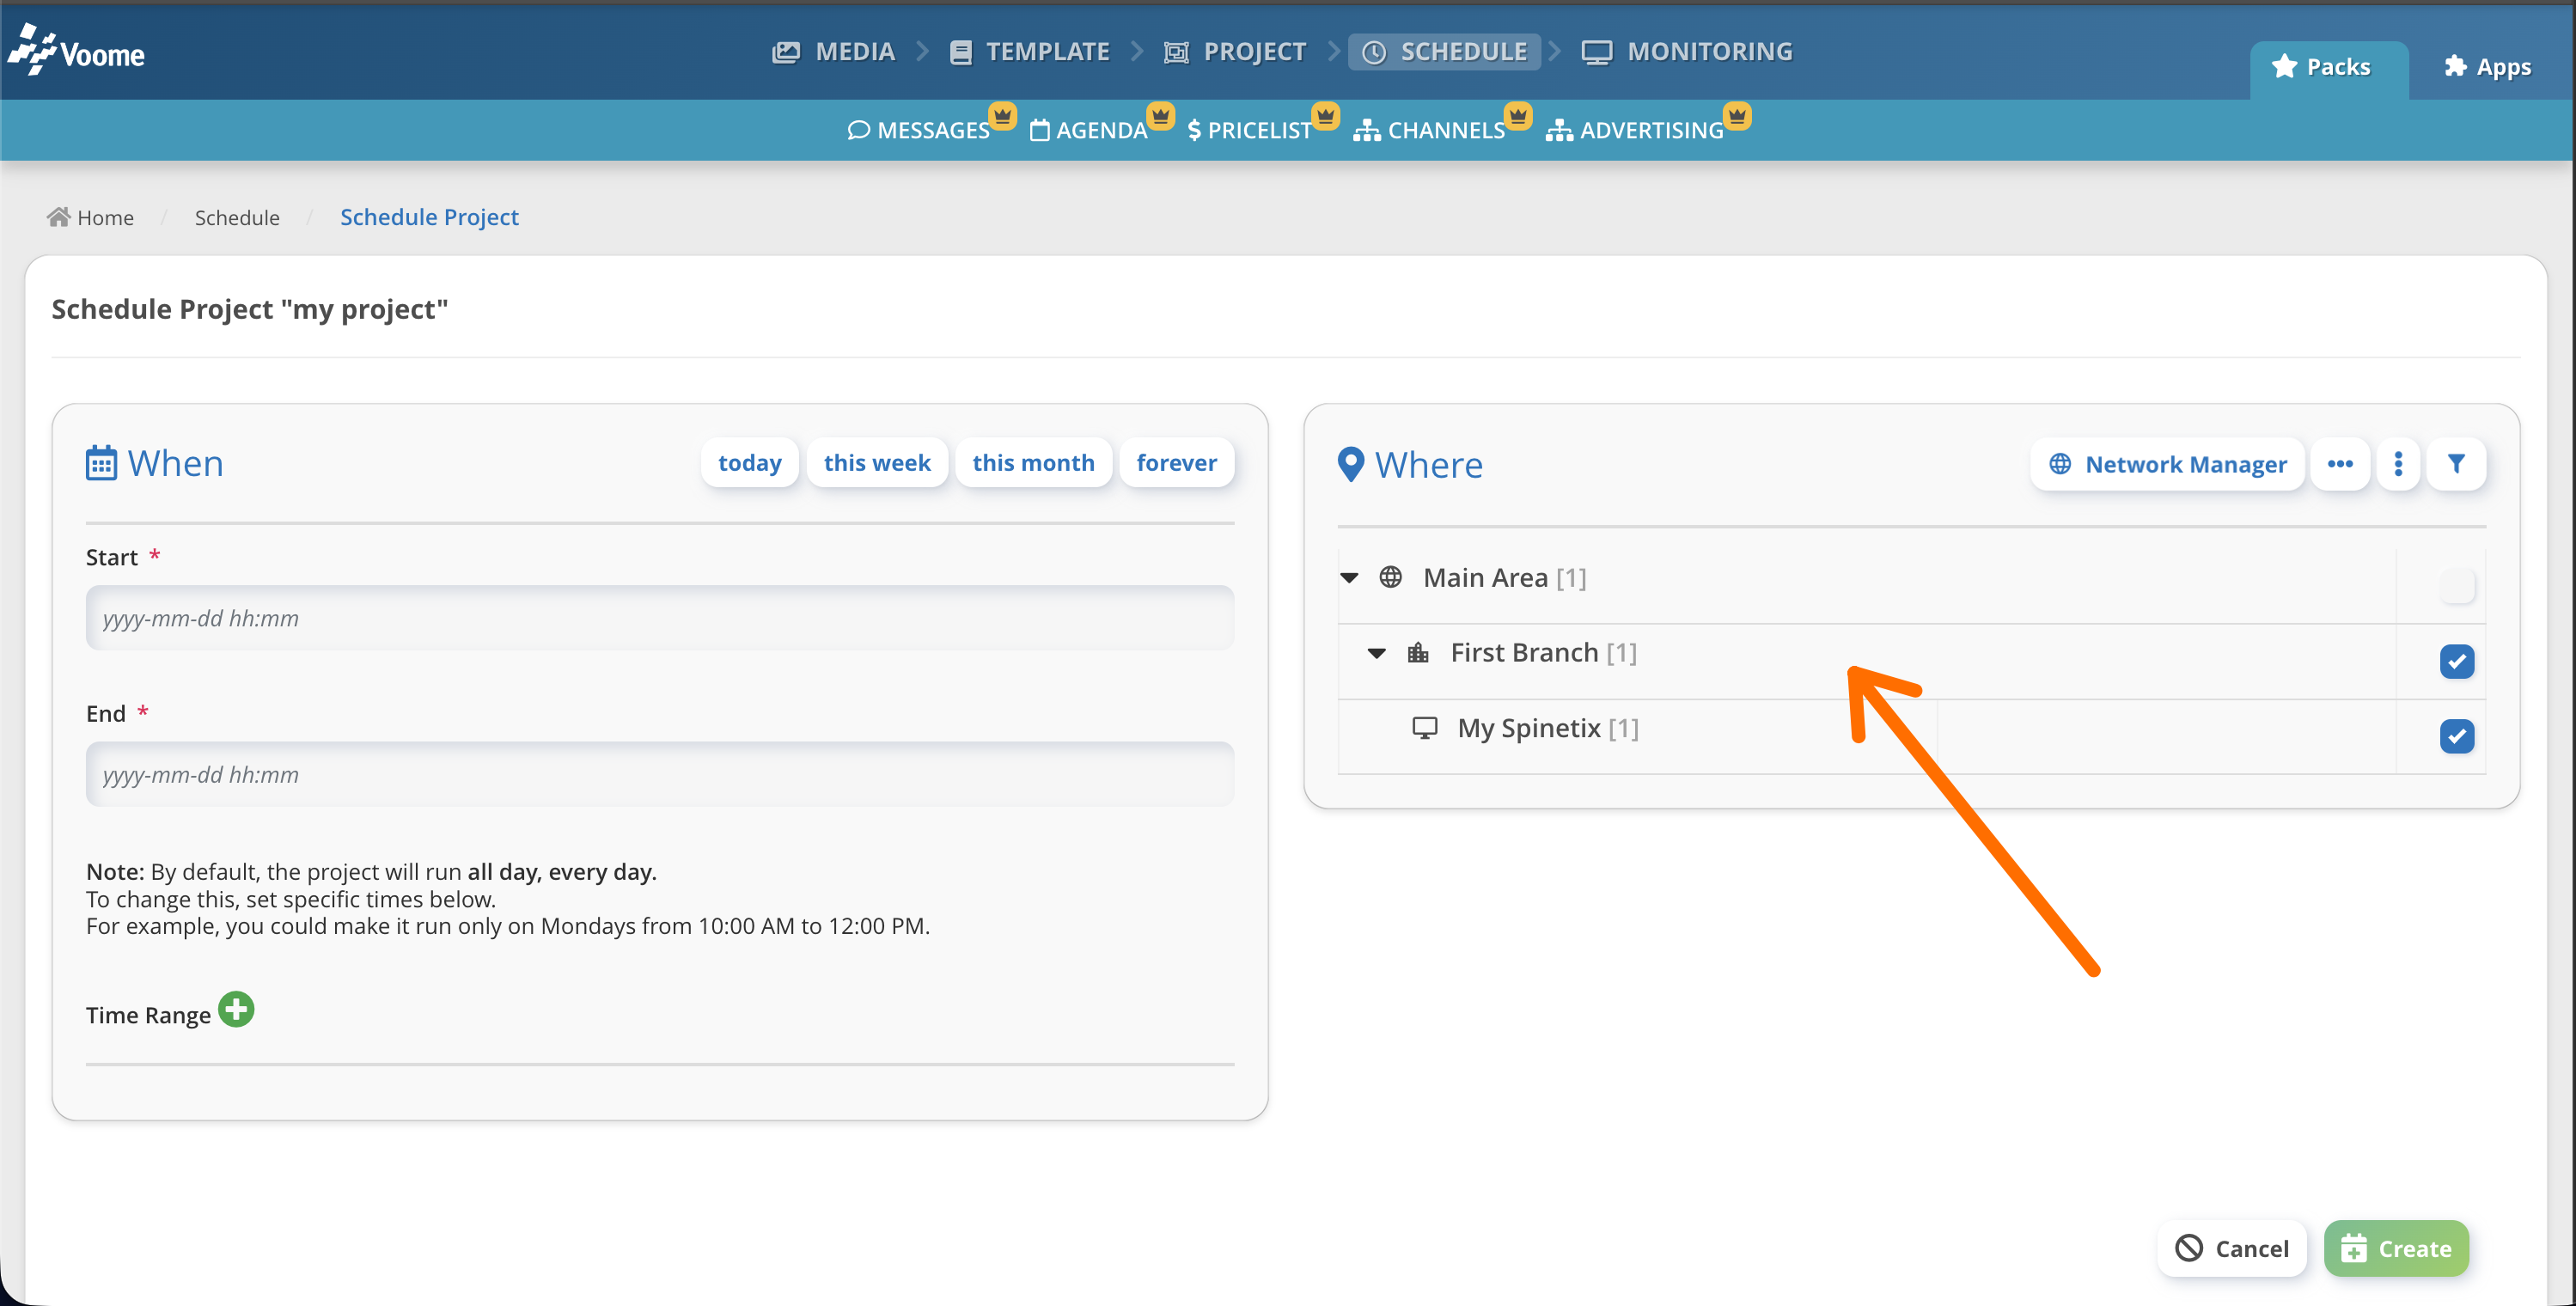Select the Schedule step
2576x1306 pixels.
click(x=1445, y=52)
